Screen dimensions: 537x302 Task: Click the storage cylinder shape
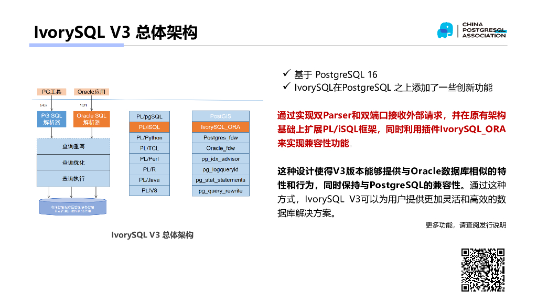coord(72,207)
